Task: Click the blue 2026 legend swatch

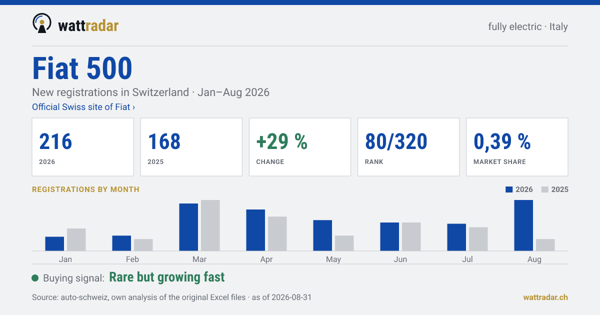Action: point(509,189)
